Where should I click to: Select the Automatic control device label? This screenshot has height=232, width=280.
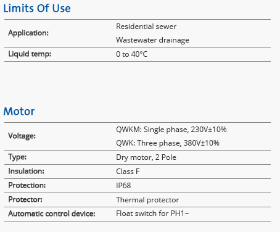point(52,213)
